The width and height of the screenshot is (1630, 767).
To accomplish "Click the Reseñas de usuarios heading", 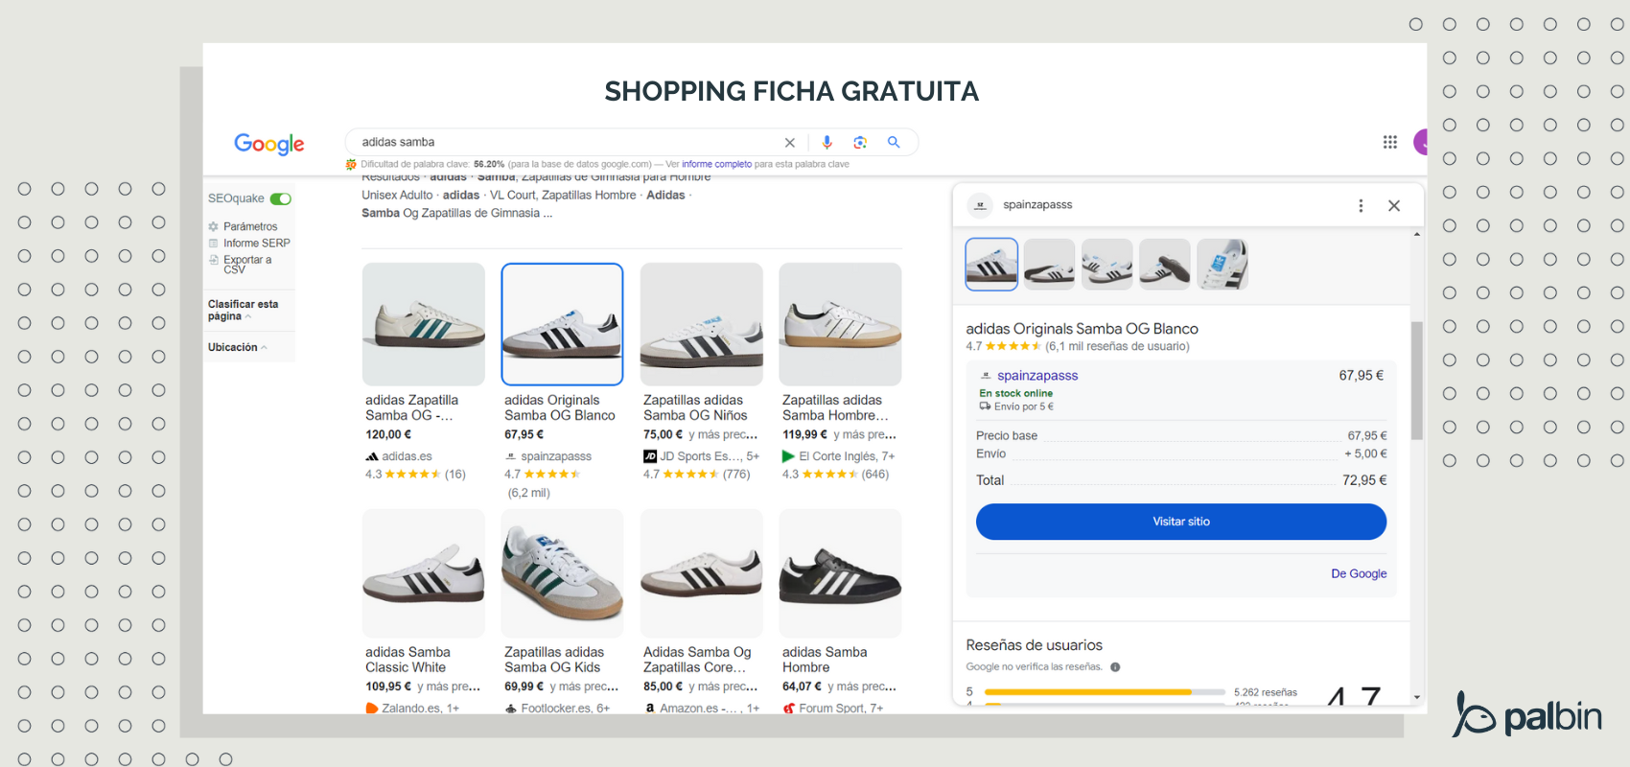I will (1034, 645).
